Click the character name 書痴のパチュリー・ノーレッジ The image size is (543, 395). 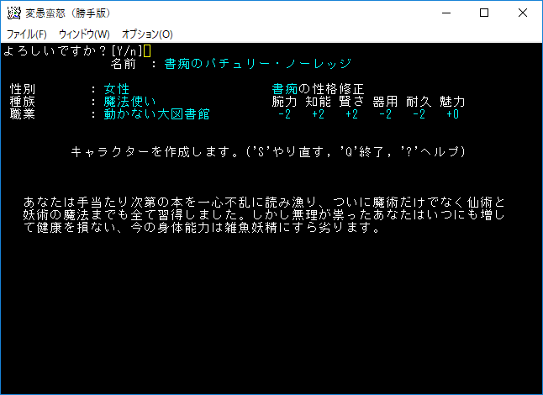(257, 64)
